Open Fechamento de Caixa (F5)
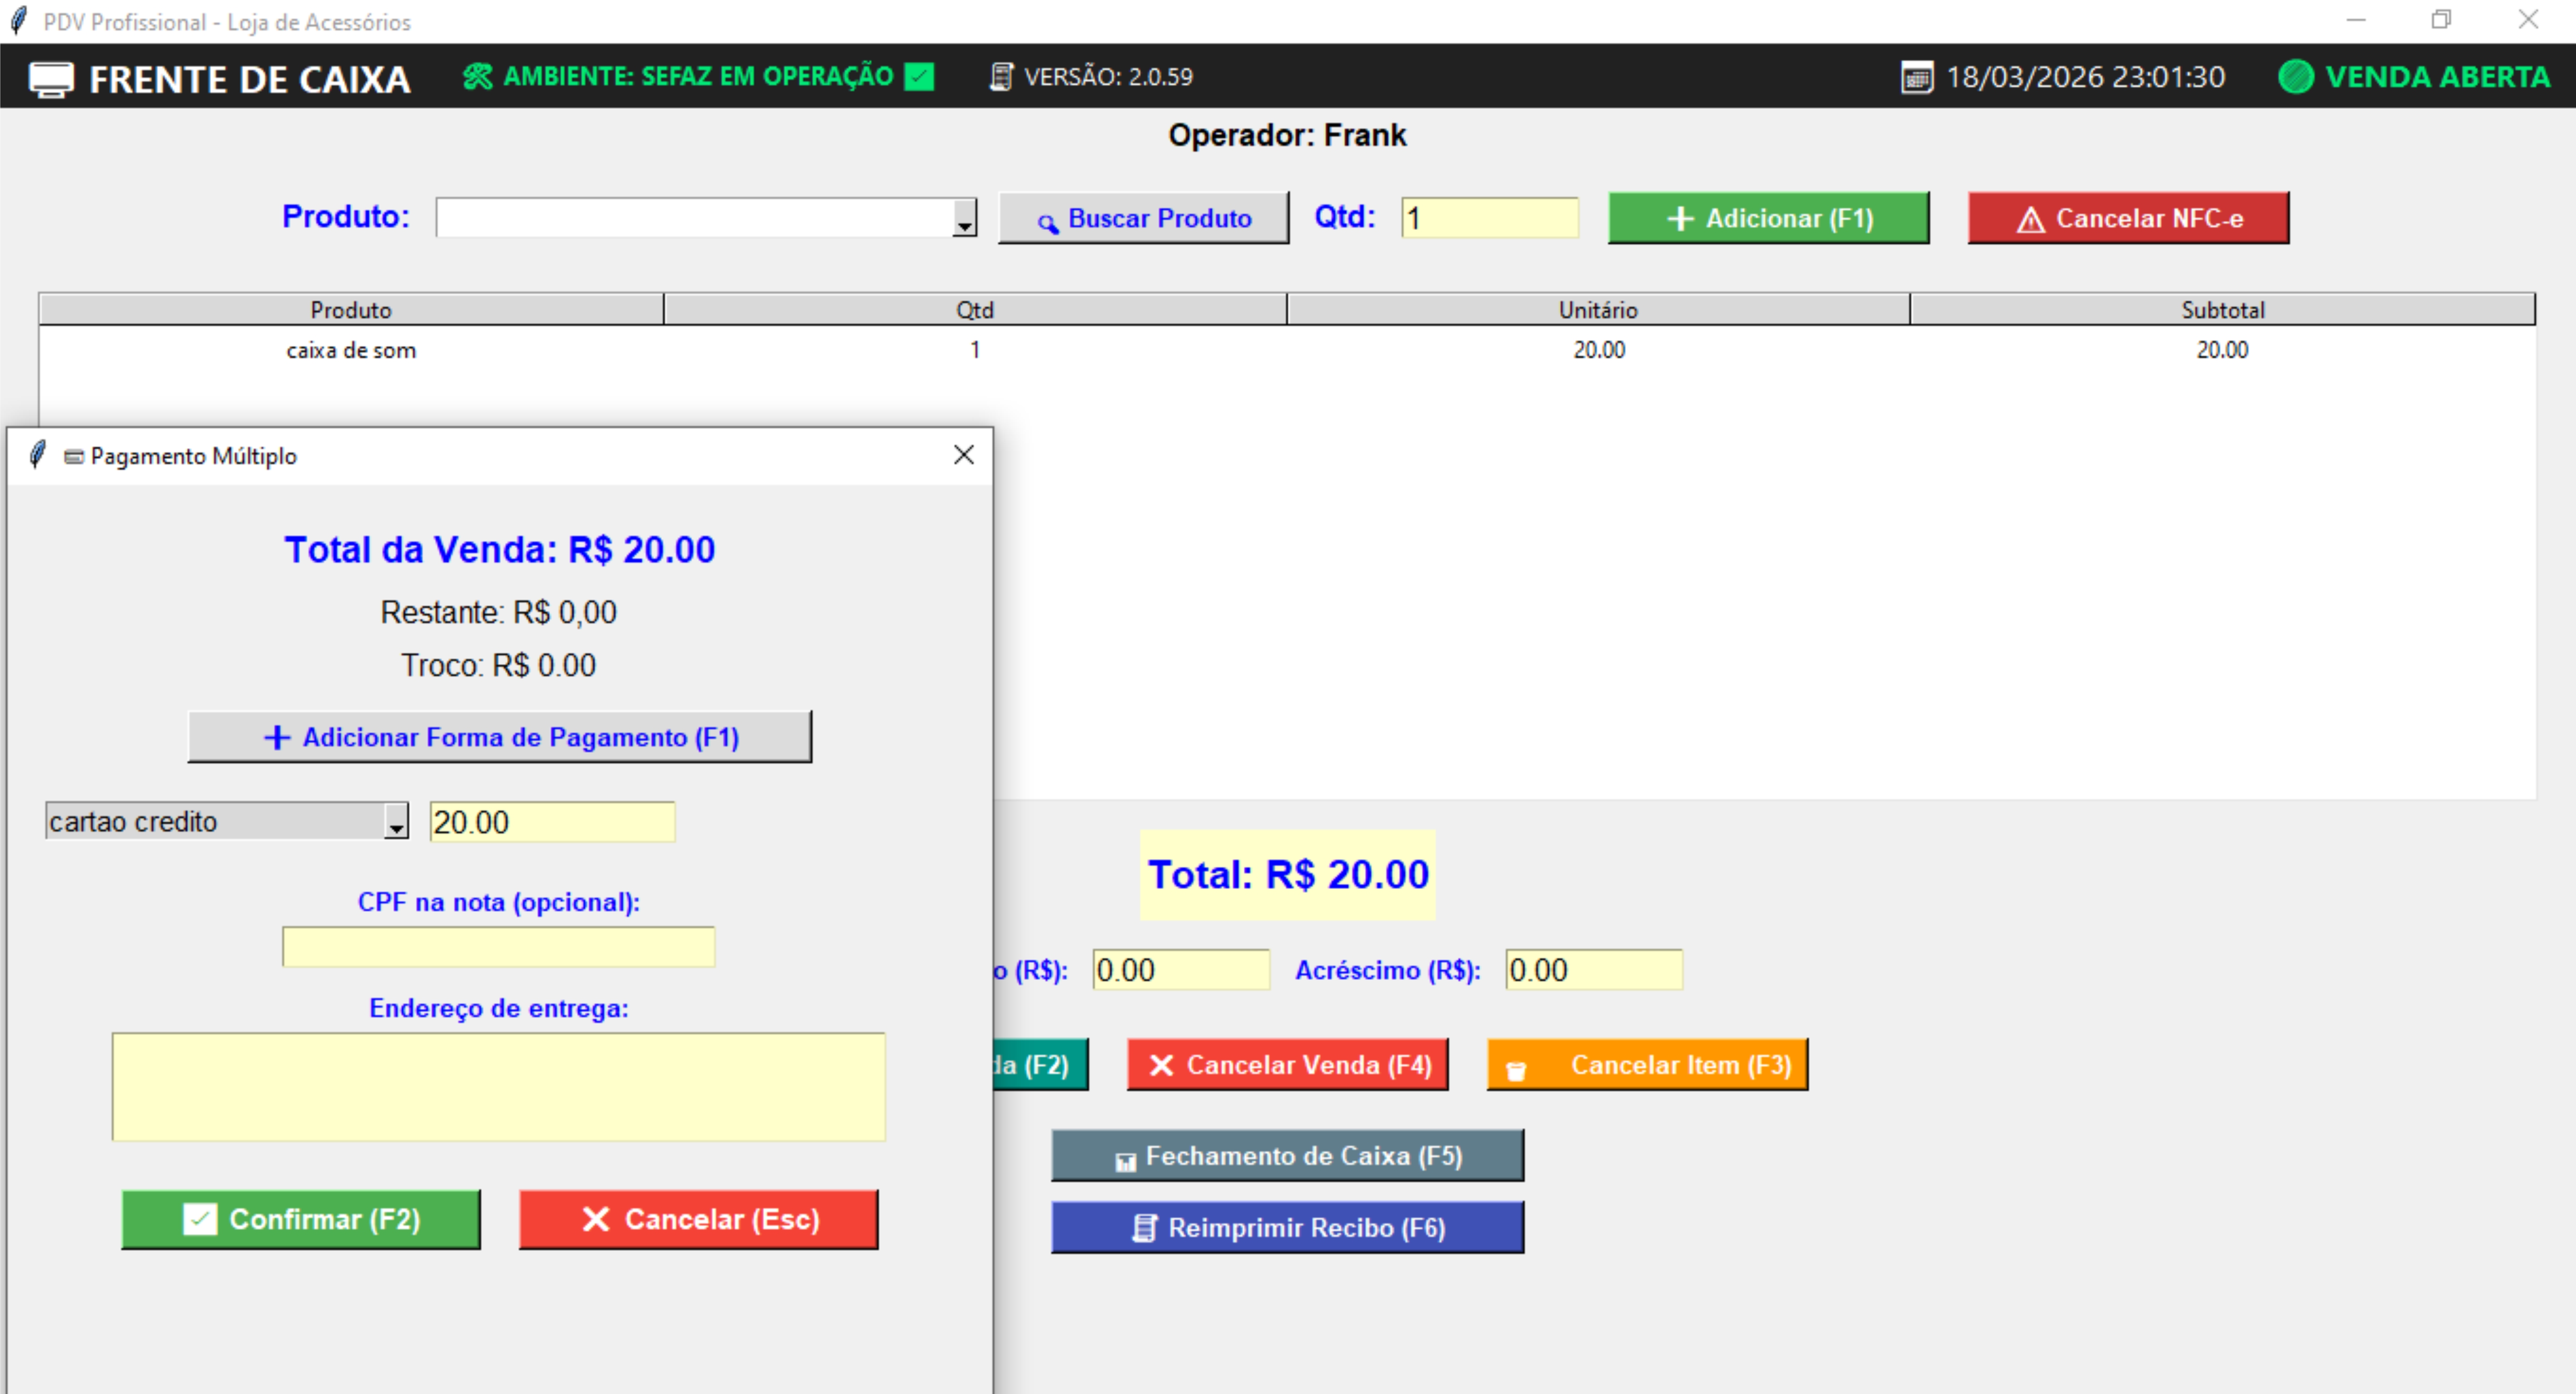Image resolution: width=2576 pixels, height=1394 pixels. point(1287,1156)
